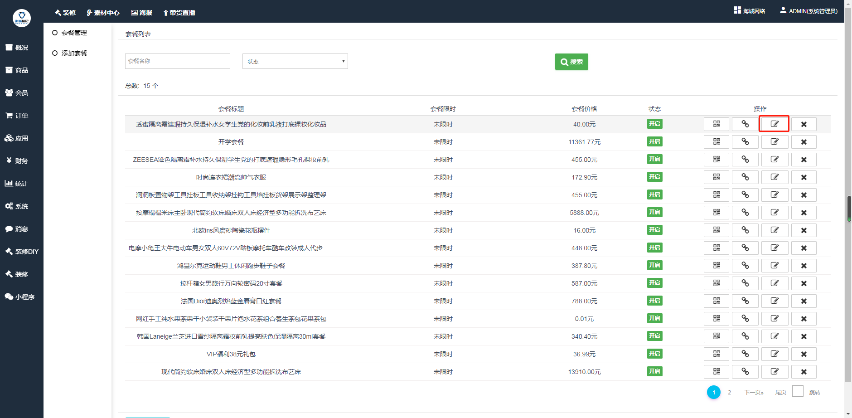
Task: Show QR code for 拉杆箱女男旅行 package
Action: pos(716,283)
